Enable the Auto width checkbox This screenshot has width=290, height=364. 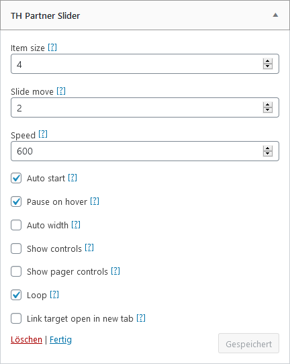16,225
